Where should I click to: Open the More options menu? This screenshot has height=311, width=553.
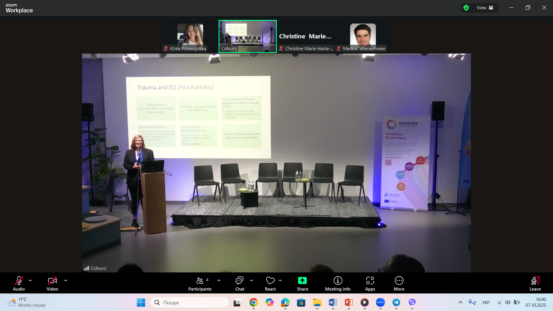[x=399, y=284]
